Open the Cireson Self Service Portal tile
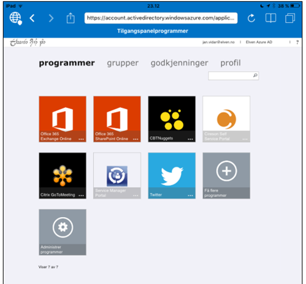This screenshot has width=306, height=284. (226, 119)
